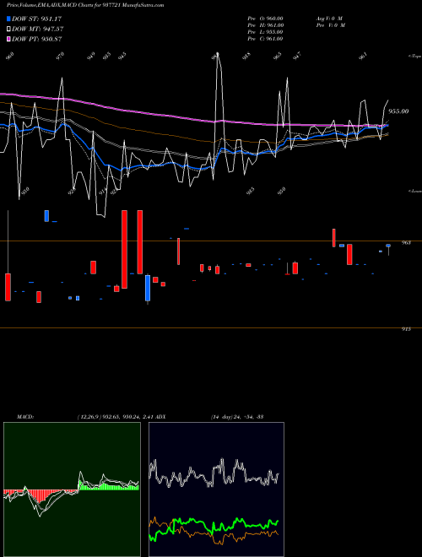Click the 'MACD:' indicator label
The image size is (422, 557).
tap(24, 416)
